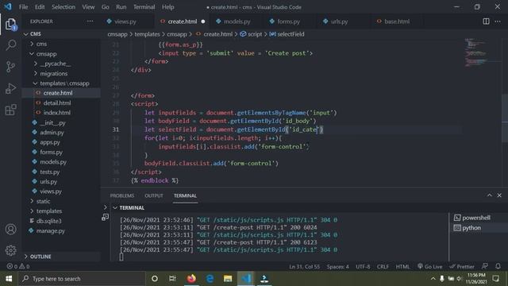Change indentation via Spaces: 4
508x286 pixels.
coord(337,267)
